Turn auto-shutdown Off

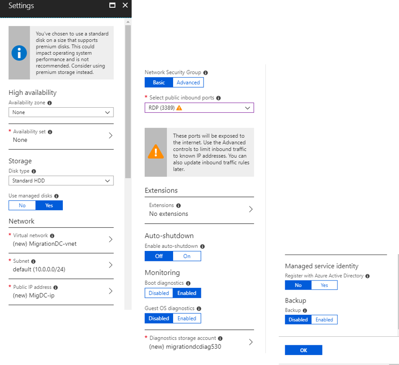tap(159, 256)
